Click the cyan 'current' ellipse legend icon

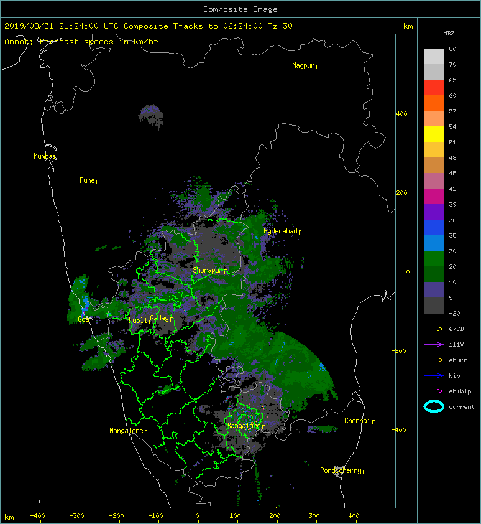coord(434,407)
